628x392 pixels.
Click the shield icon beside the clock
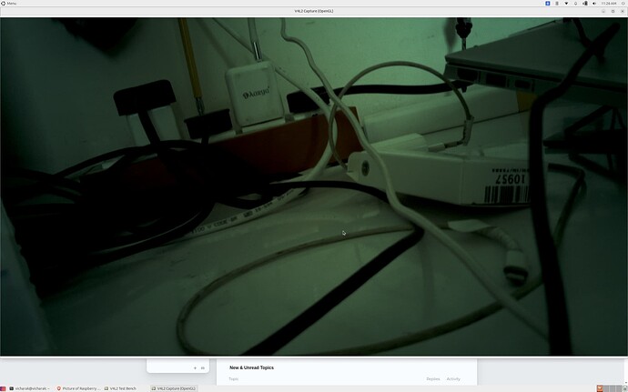623,4
